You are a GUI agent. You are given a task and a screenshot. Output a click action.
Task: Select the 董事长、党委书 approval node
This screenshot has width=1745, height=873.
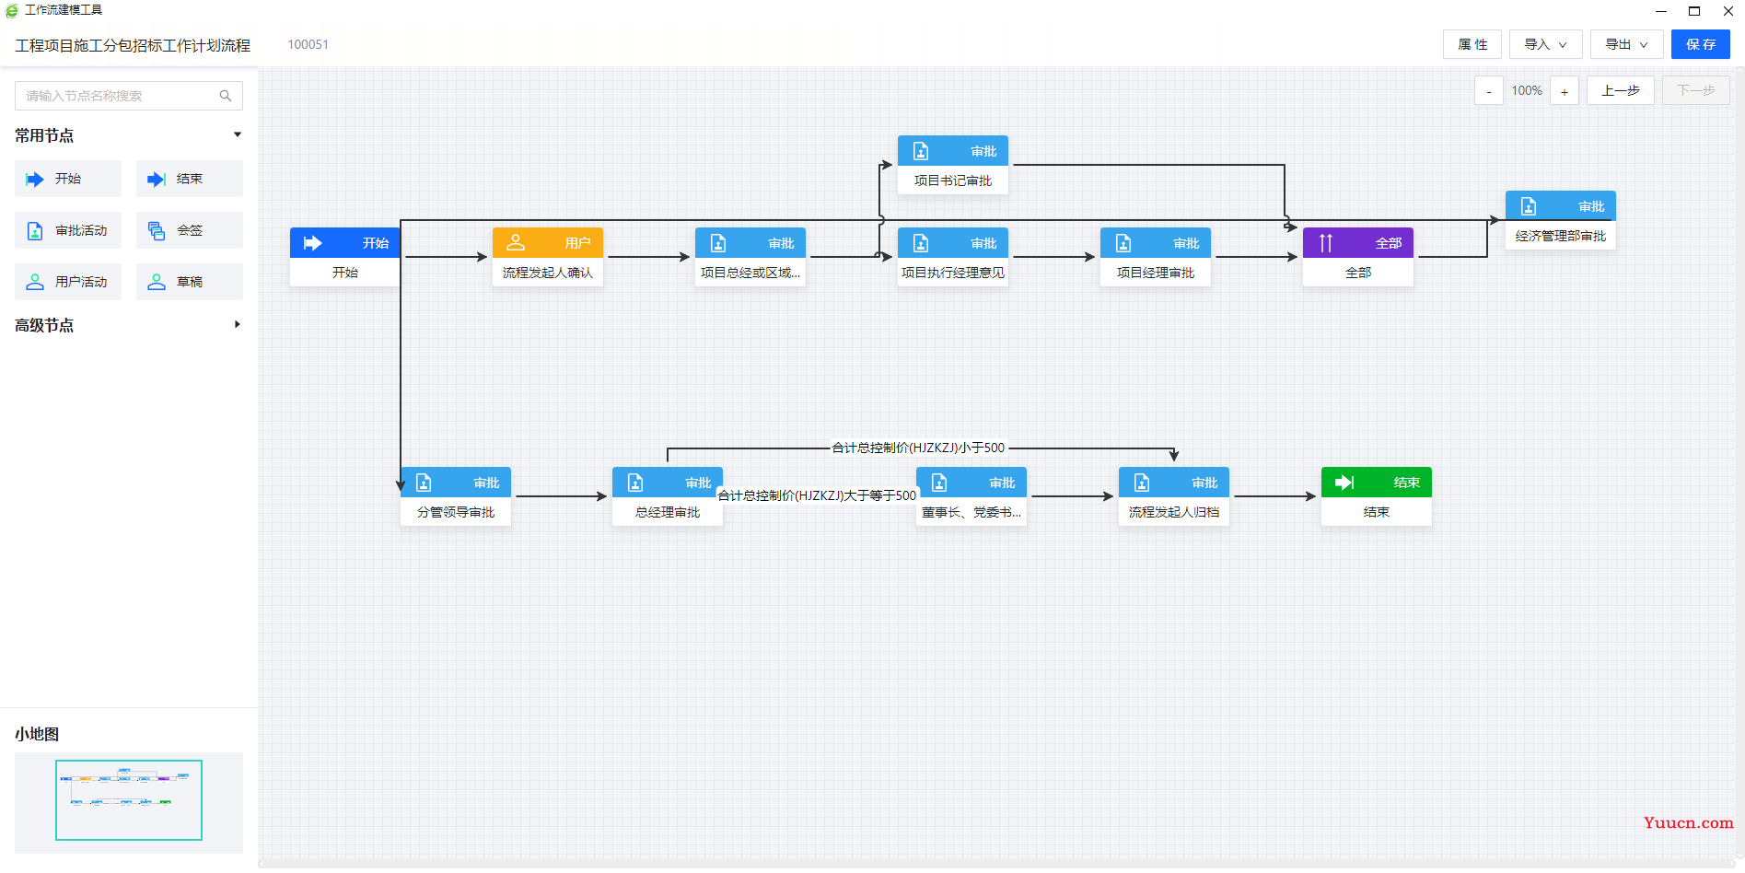971,496
